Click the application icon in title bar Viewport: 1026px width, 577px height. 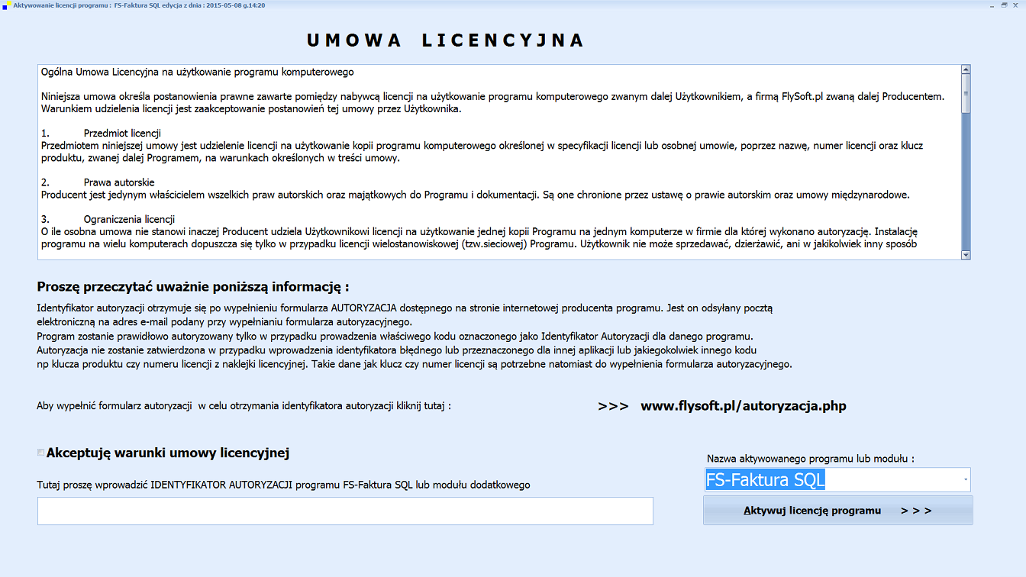click(x=6, y=5)
